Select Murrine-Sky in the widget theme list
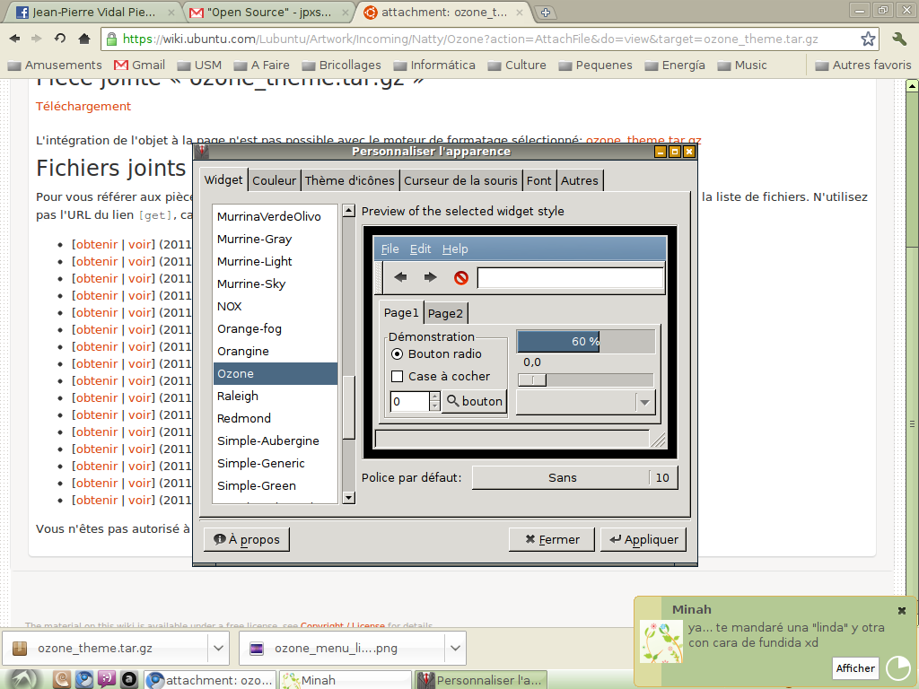 [x=251, y=283]
